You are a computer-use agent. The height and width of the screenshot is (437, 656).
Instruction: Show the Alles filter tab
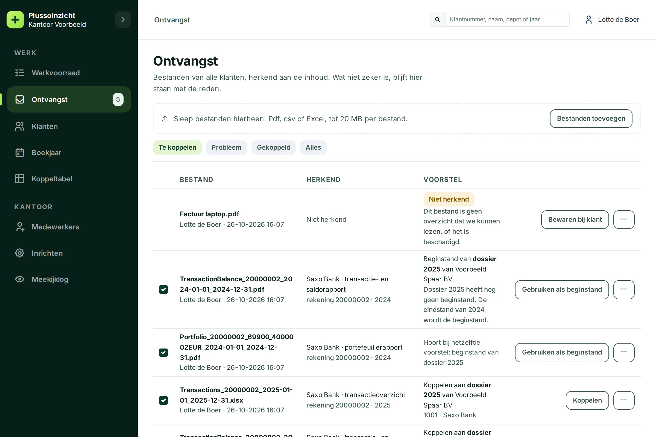click(x=313, y=147)
